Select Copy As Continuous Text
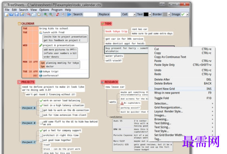The width and height of the screenshot is (227, 154). click(x=170, y=57)
